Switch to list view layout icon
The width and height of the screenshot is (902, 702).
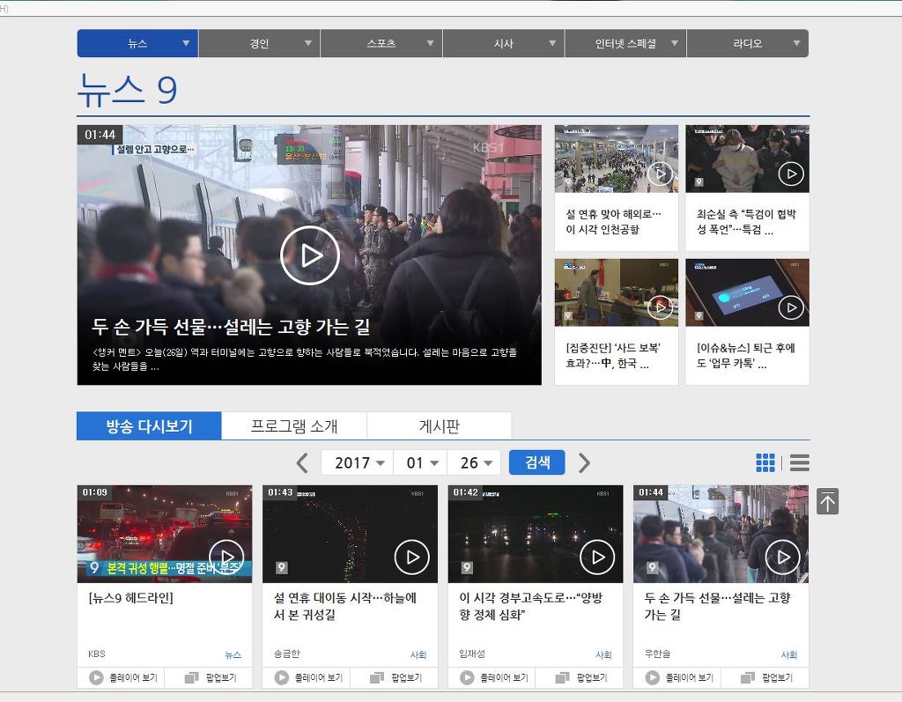pyautogui.click(x=799, y=462)
